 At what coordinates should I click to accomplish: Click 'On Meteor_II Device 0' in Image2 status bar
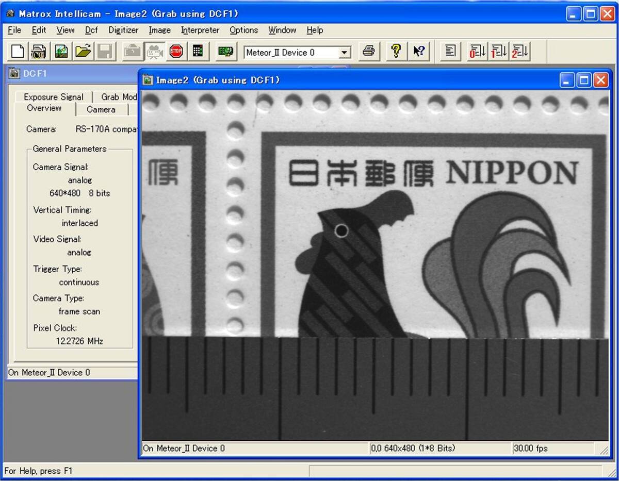click(184, 449)
